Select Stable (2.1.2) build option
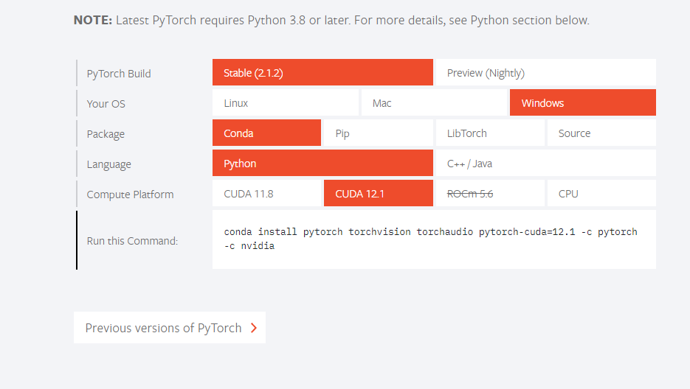The width and height of the screenshot is (690, 389). [x=322, y=73]
